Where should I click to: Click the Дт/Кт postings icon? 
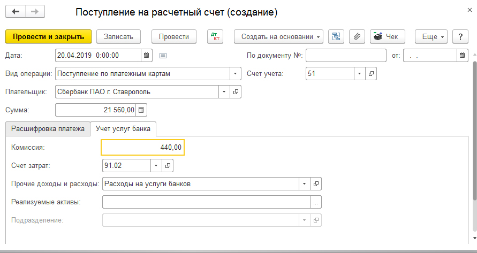click(216, 37)
